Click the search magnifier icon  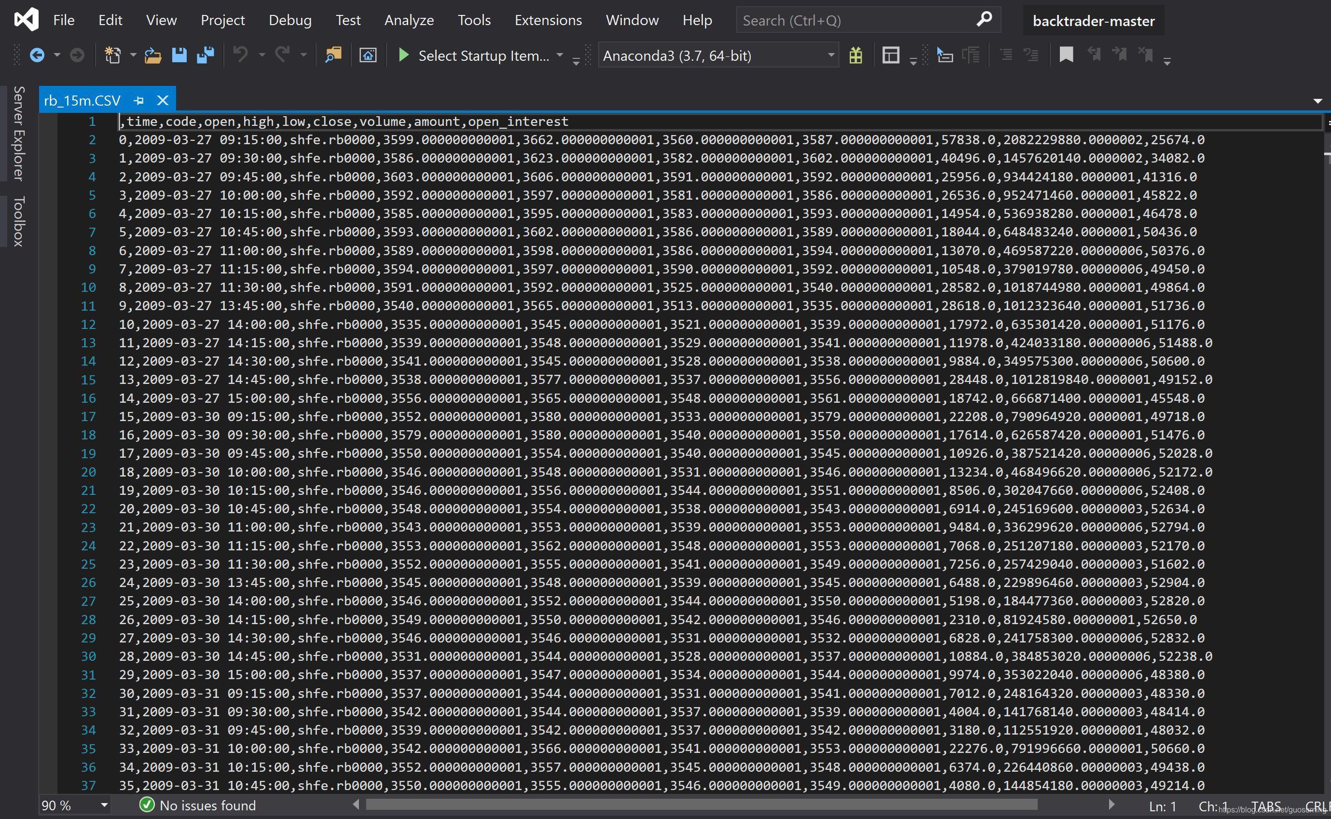click(x=984, y=19)
